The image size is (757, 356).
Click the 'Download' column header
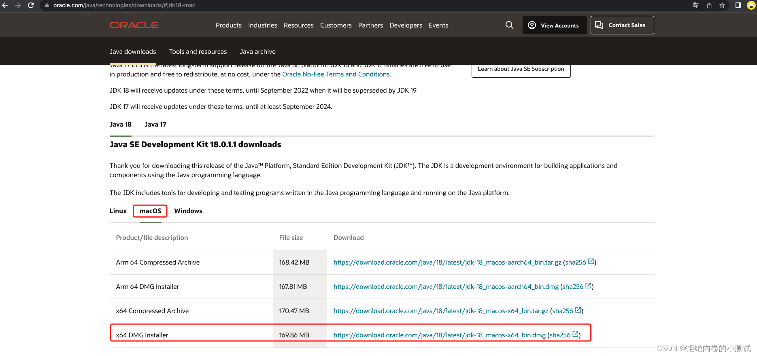pos(349,237)
